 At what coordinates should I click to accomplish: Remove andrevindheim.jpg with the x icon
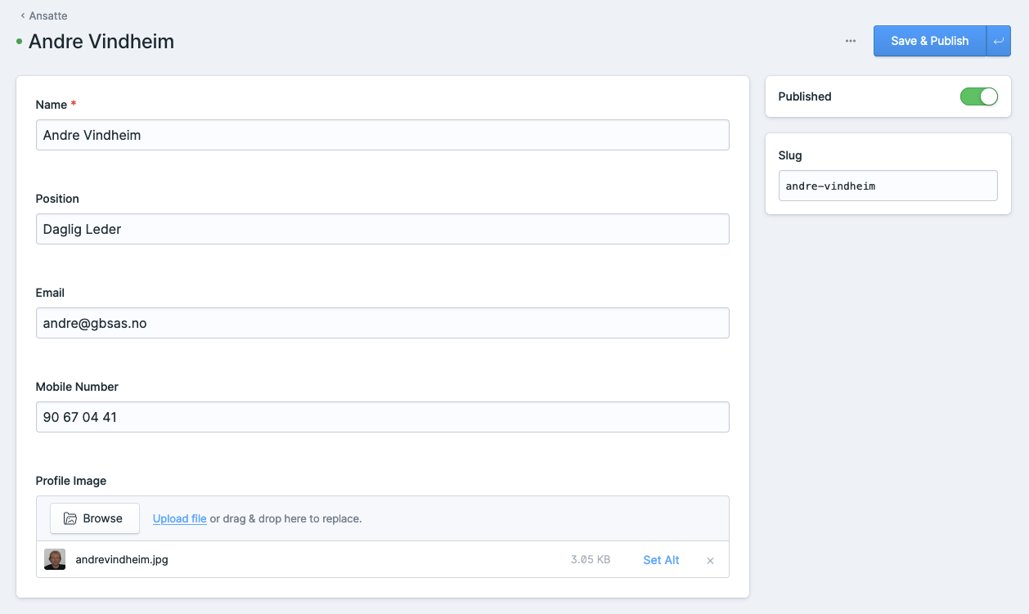tap(710, 561)
